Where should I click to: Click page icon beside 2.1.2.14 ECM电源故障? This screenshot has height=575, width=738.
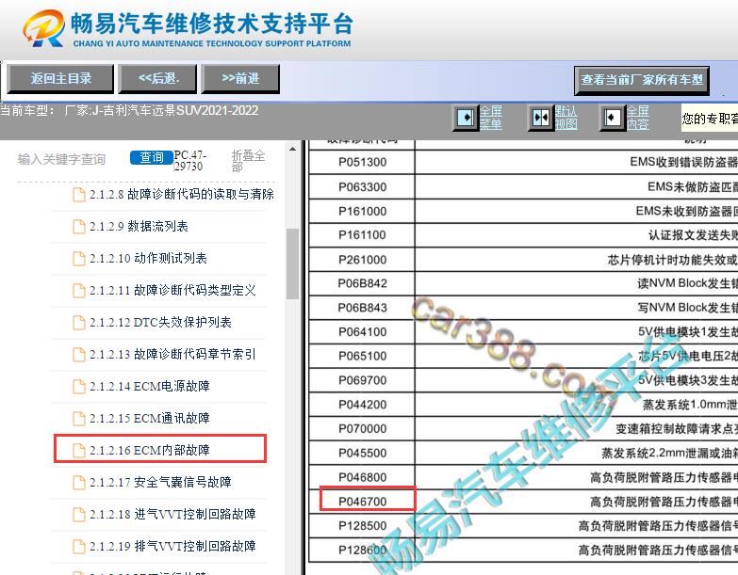(x=78, y=386)
